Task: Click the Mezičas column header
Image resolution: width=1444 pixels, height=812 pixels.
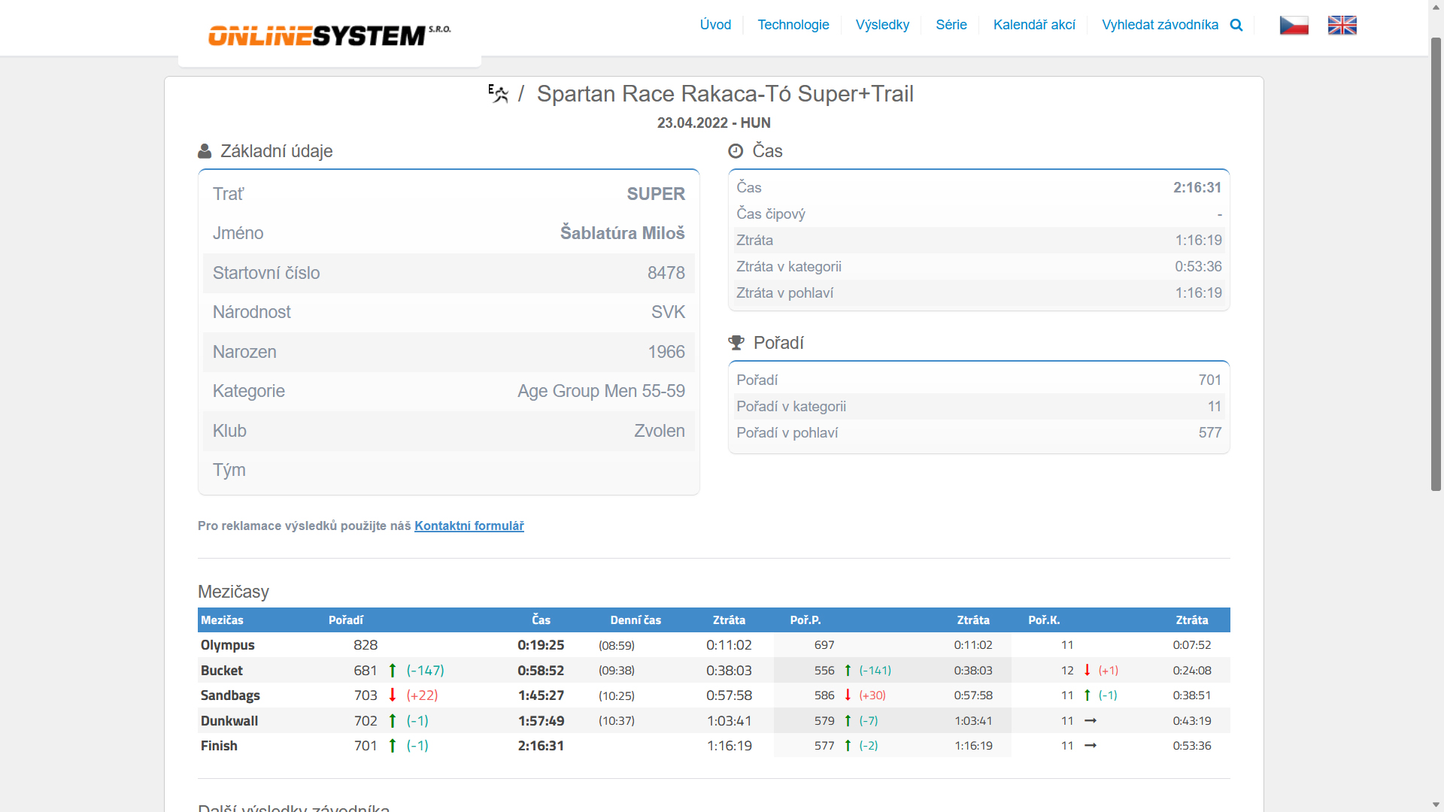Action: tap(222, 620)
